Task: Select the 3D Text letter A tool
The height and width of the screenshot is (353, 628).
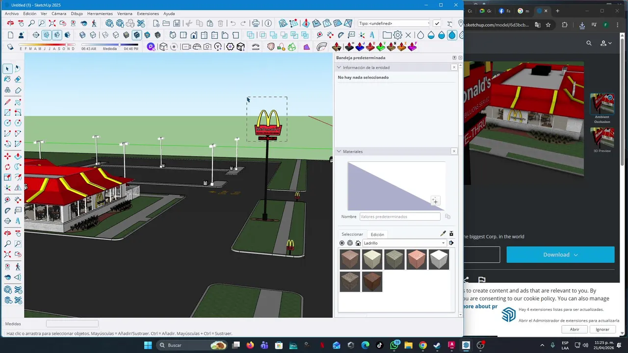Action: 372,35
